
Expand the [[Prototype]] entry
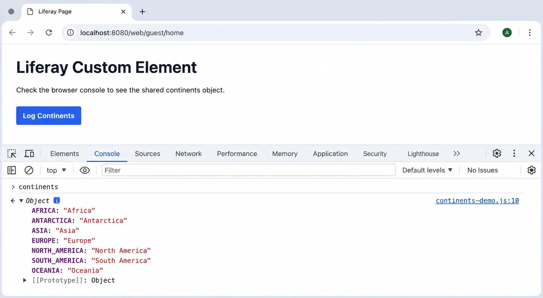click(25, 280)
